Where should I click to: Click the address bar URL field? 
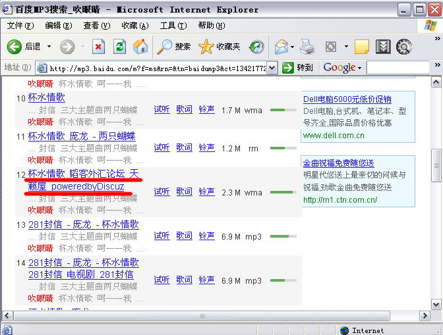(x=158, y=68)
